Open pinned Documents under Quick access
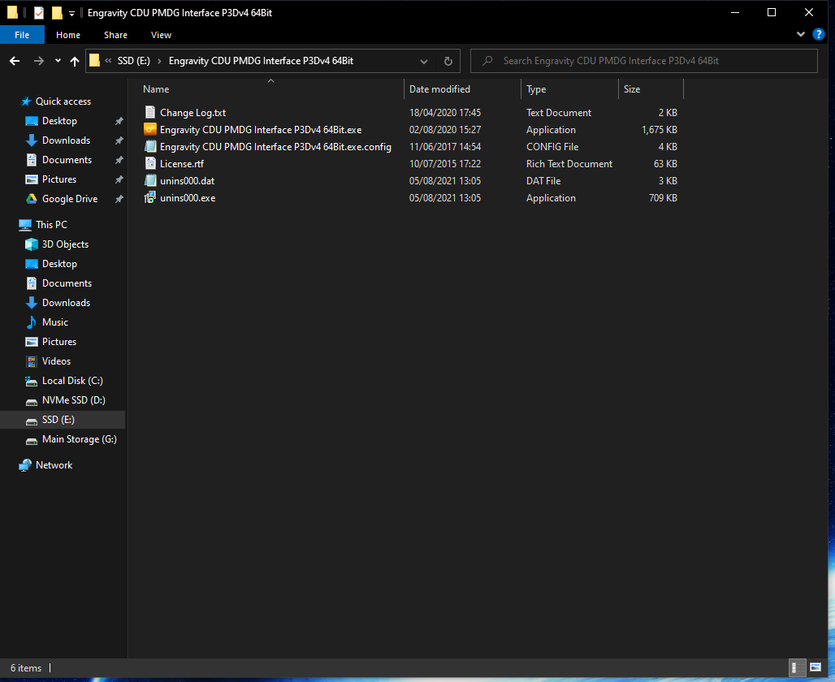The width and height of the screenshot is (835, 682). pyautogui.click(x=67, y=160)
